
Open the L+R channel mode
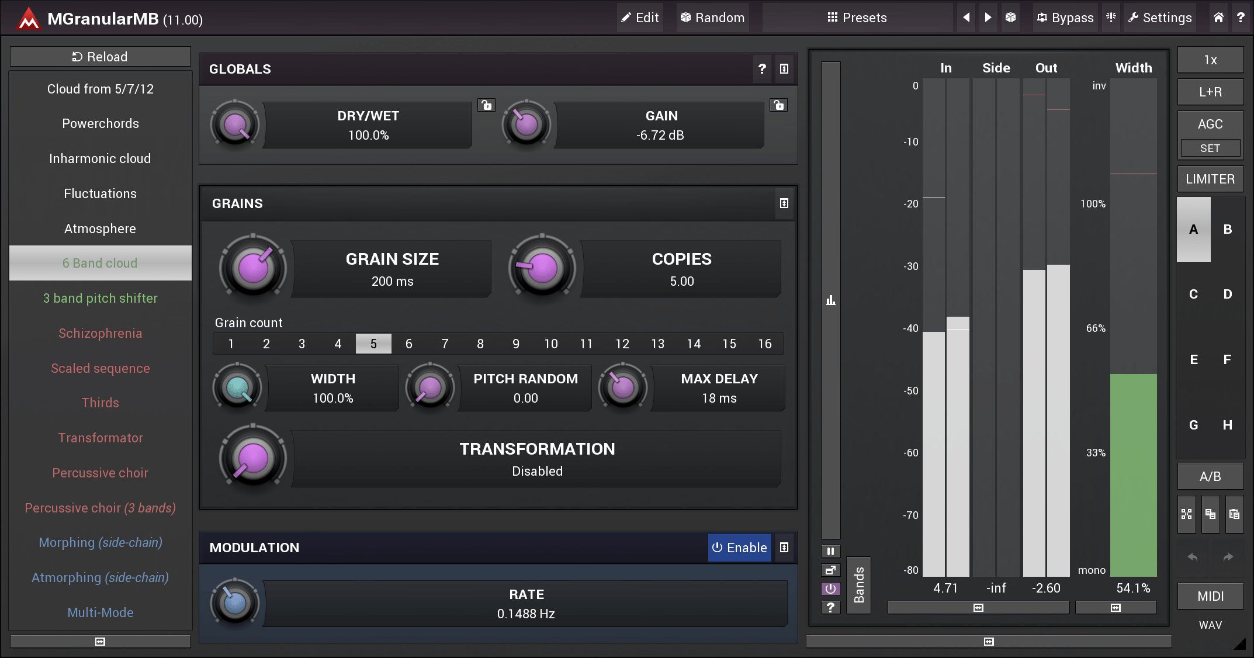pyautogui.click(x=1210, y=92)
